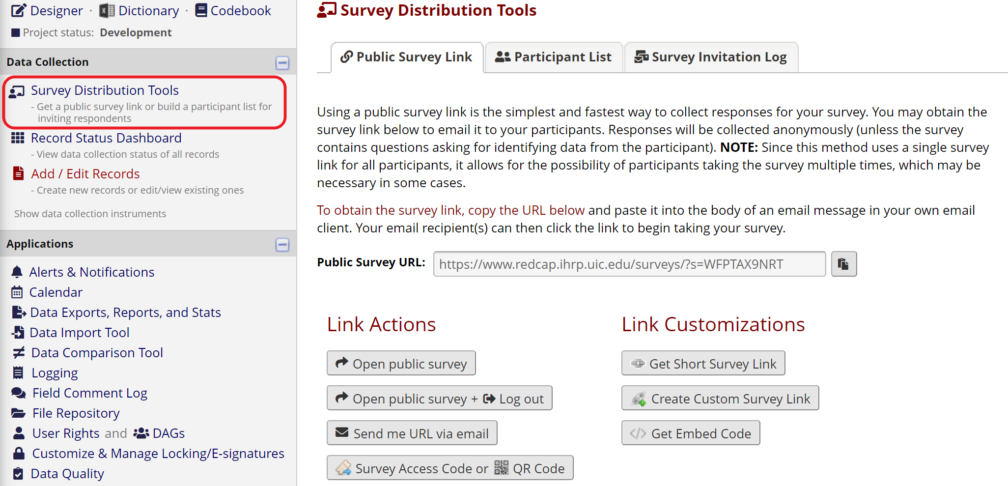Open the Designer
The height and width of the screenshot is (486, 1008).
55,10
